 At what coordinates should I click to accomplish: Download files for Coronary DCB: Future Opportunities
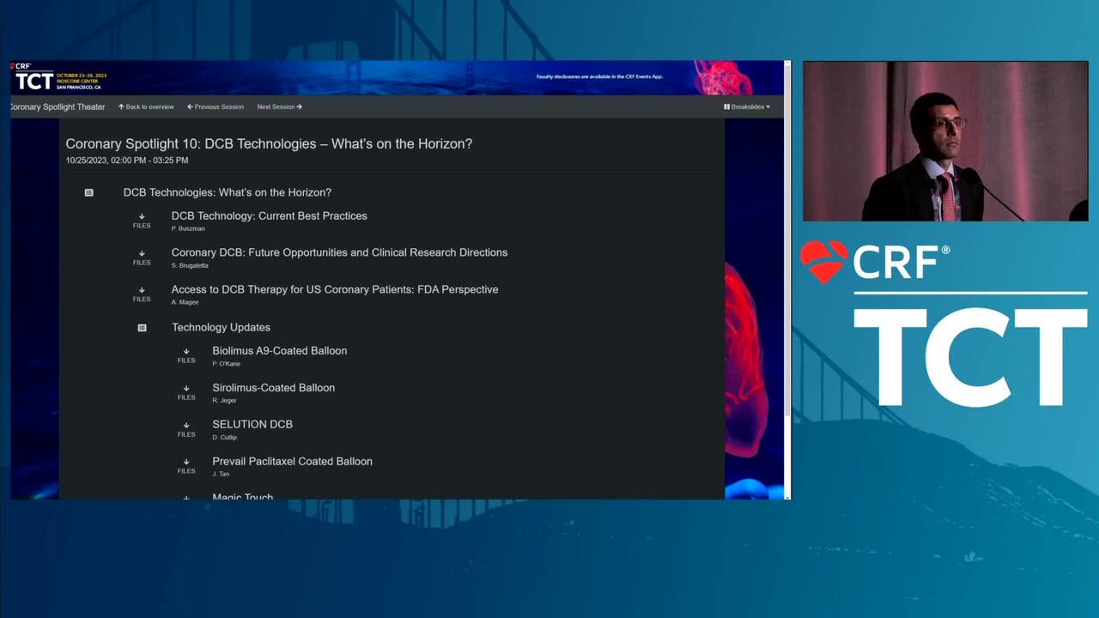pos(142,258)
